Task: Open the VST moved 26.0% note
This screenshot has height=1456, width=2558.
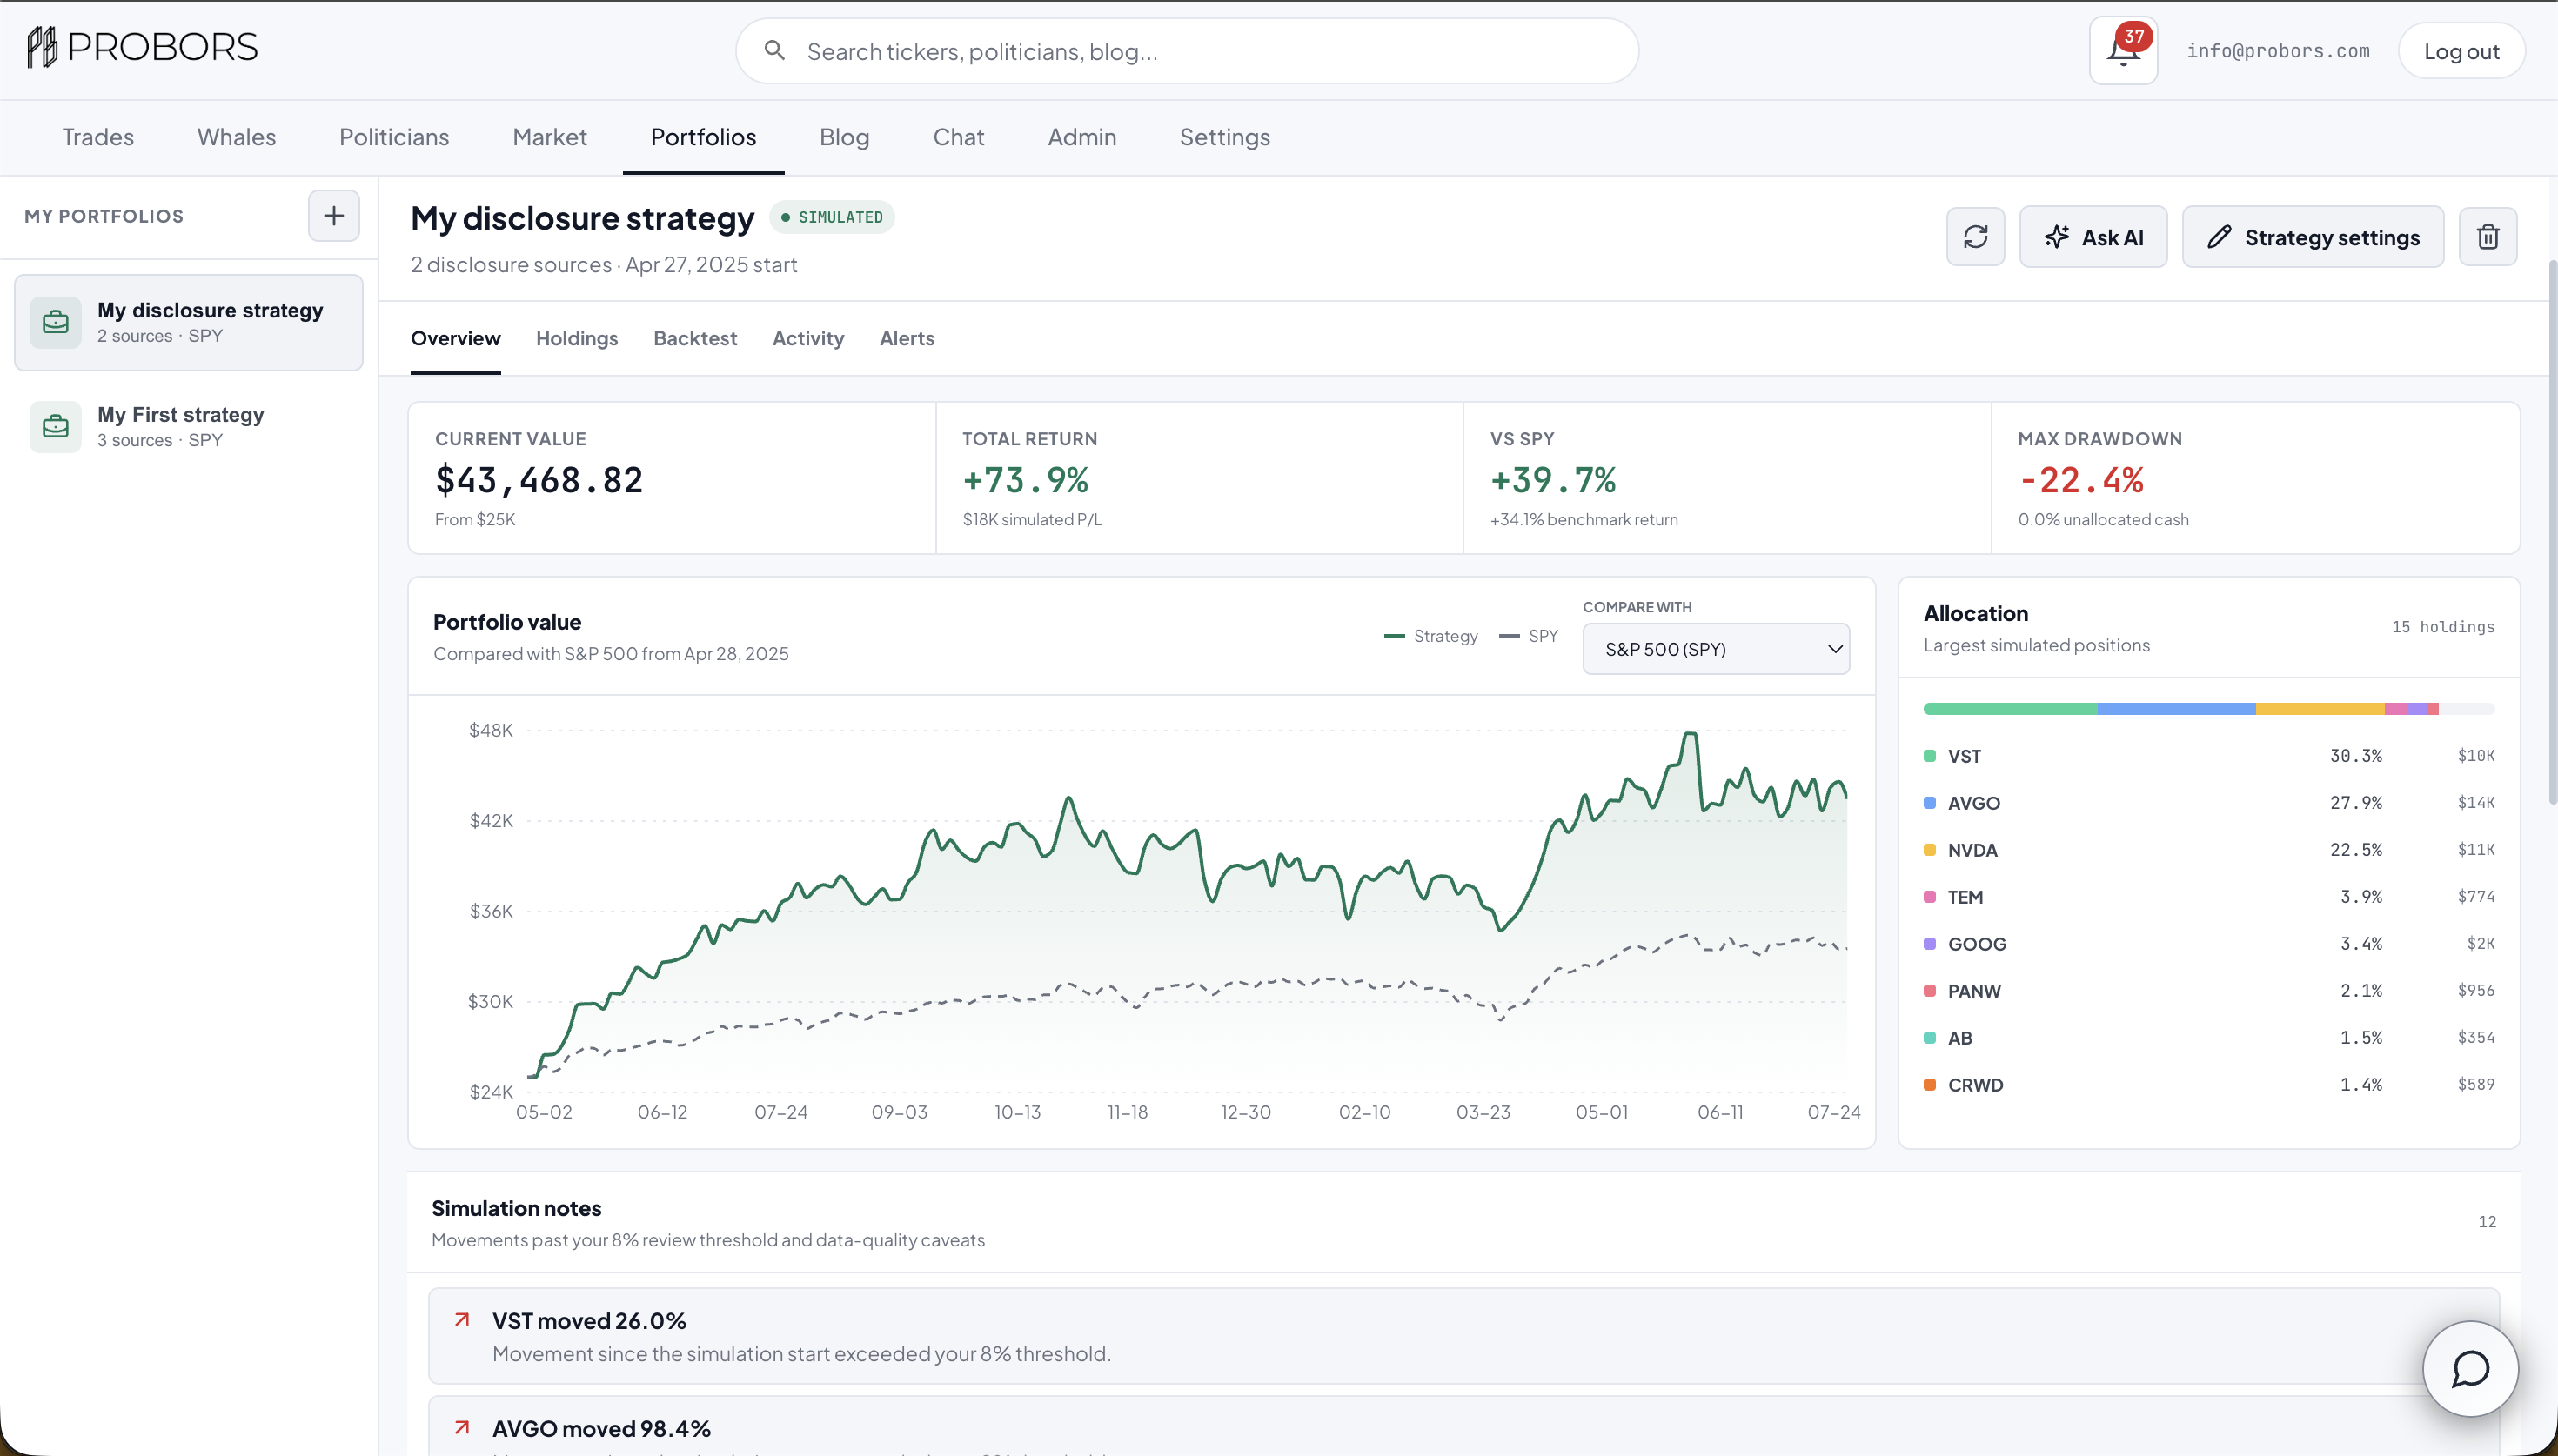Action: 1464,1336
